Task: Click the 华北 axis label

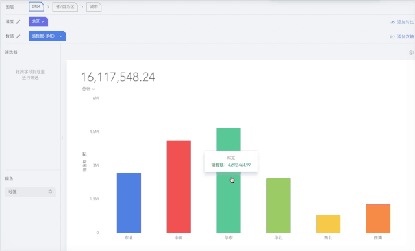Action: tap(279, 238)
